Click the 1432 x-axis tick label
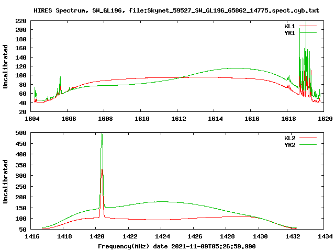The image size is (335, 251). [x=293, y=236]
